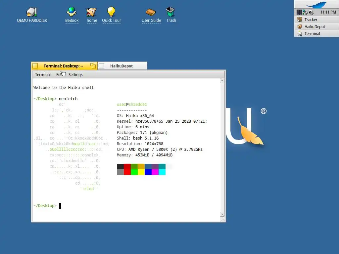339x254 pixels.
Task: Open the Terminal menu
Action: [x=43, y=74]
